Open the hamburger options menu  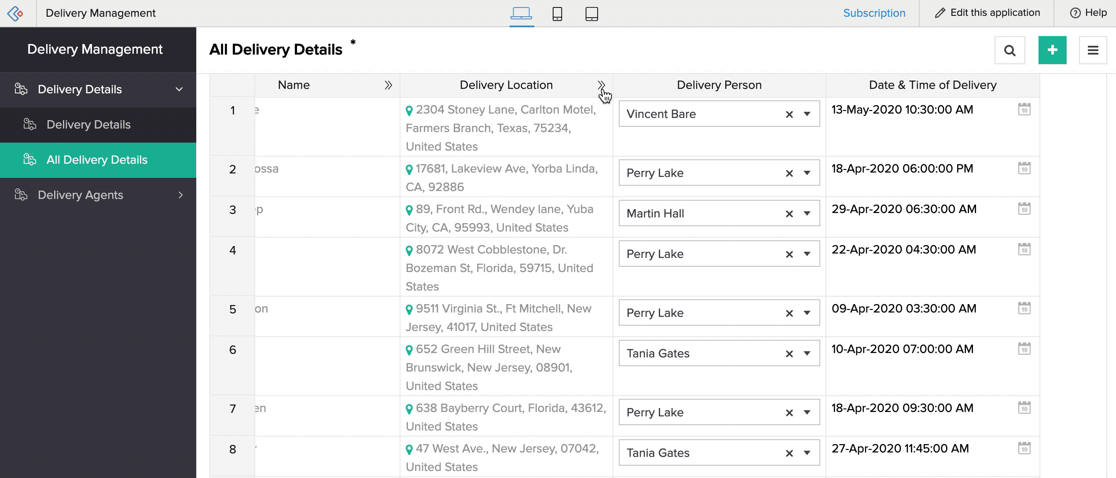point(1093,50)
